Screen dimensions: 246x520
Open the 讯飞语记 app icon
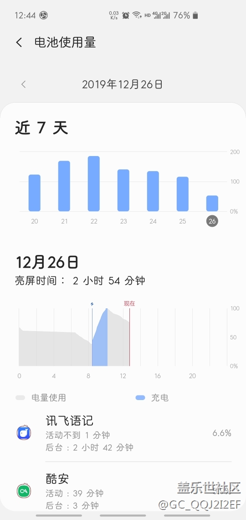click(24, 433)
